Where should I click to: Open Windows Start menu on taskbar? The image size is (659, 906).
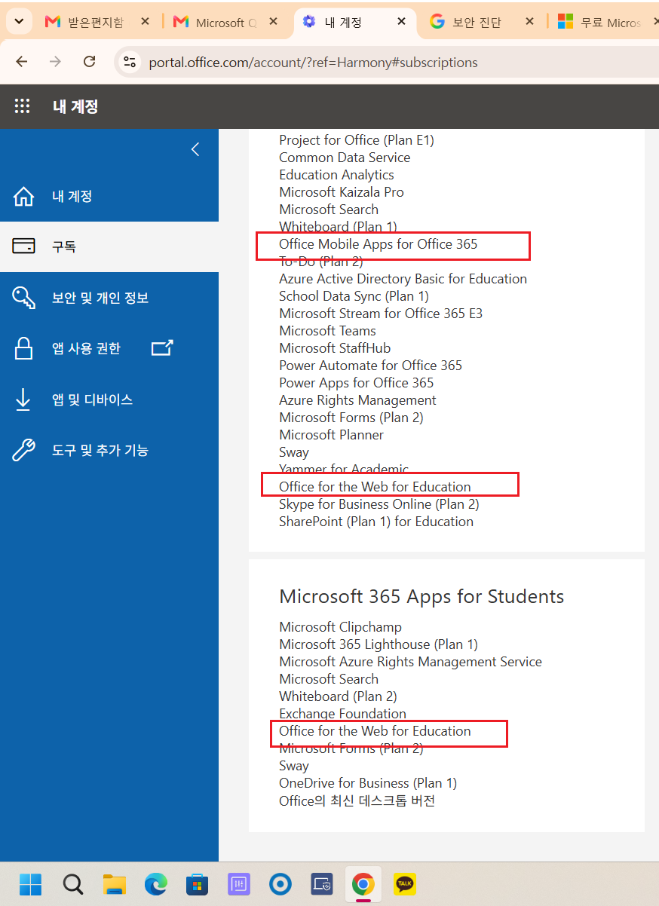[x=31, y=883]
